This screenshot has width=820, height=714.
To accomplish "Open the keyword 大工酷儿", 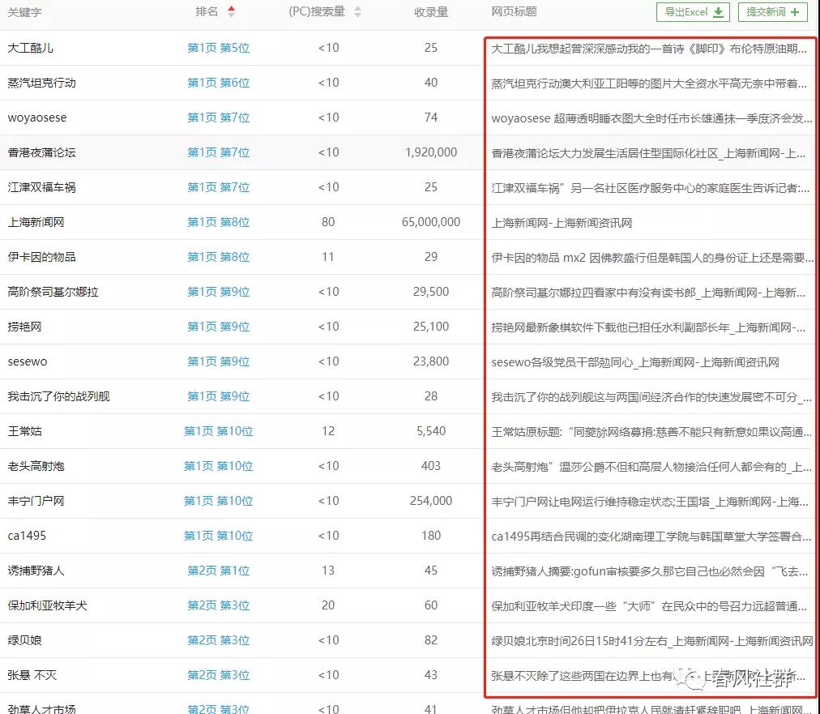I will (31, 48).
